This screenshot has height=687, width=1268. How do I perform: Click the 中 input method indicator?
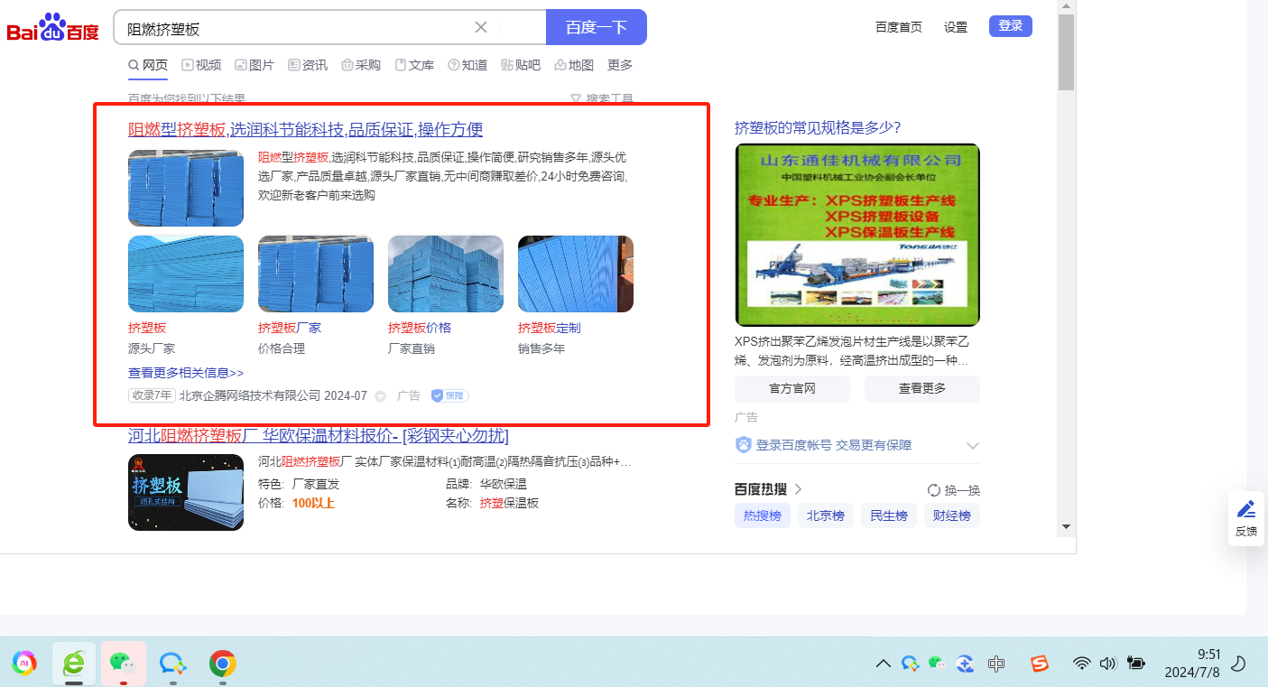(995, 664)
